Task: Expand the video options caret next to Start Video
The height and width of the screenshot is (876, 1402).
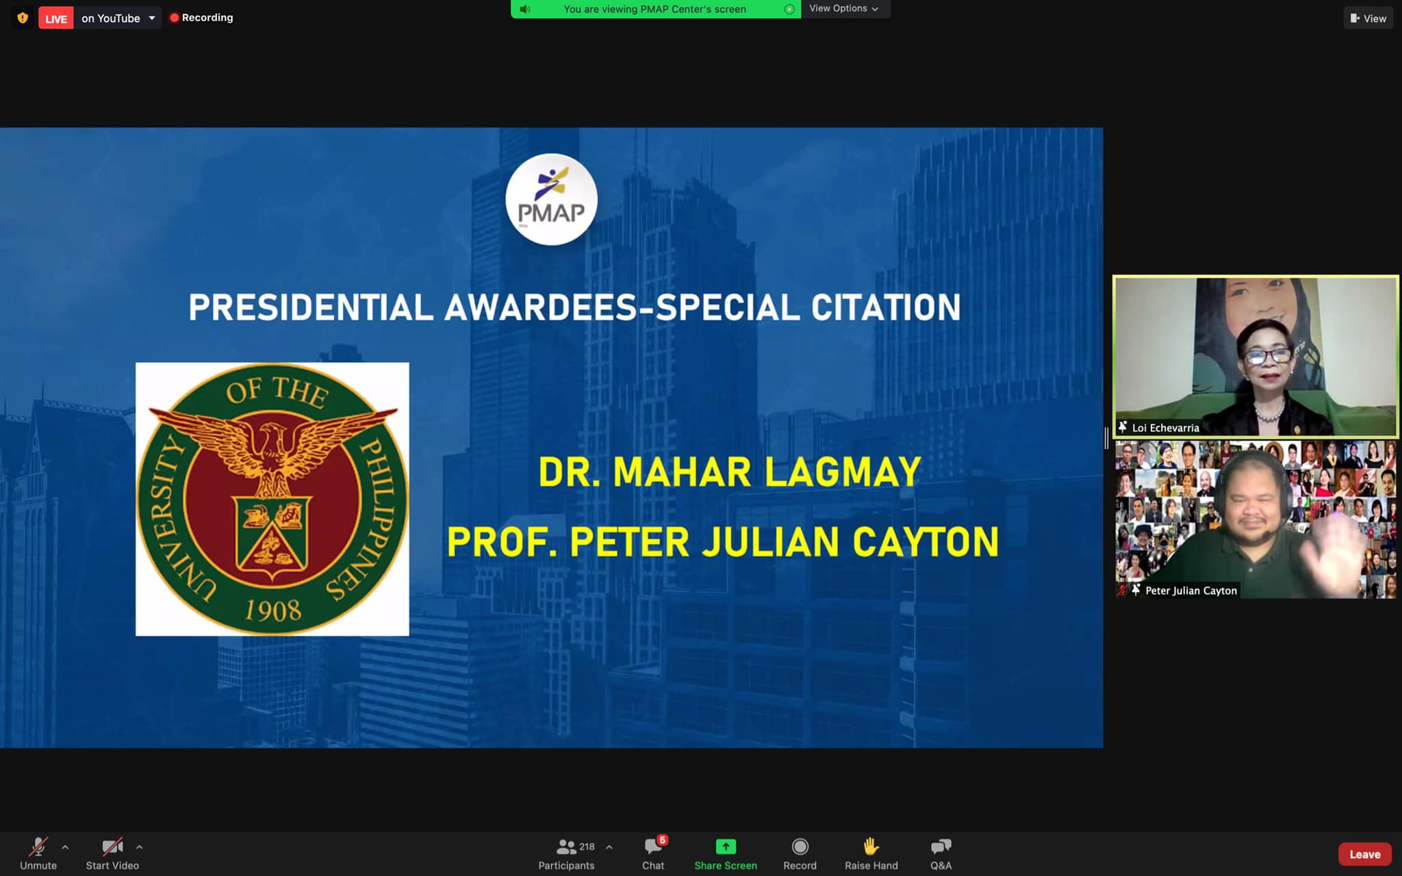Action: 139,847
